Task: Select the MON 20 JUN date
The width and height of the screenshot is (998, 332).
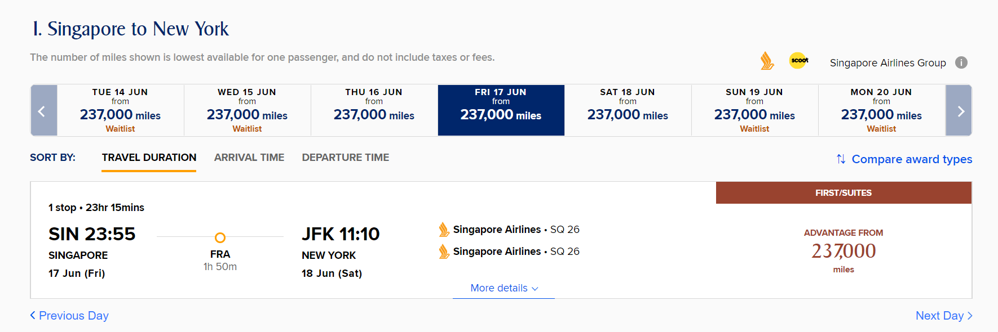Action: [882, 110]
